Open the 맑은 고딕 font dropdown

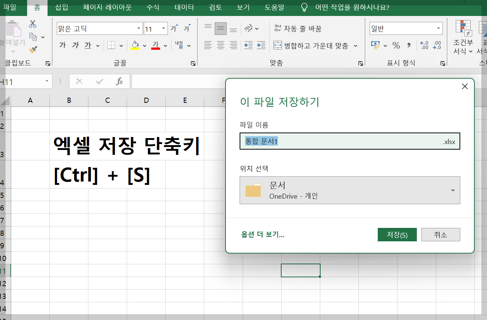(x=138, y=28)
